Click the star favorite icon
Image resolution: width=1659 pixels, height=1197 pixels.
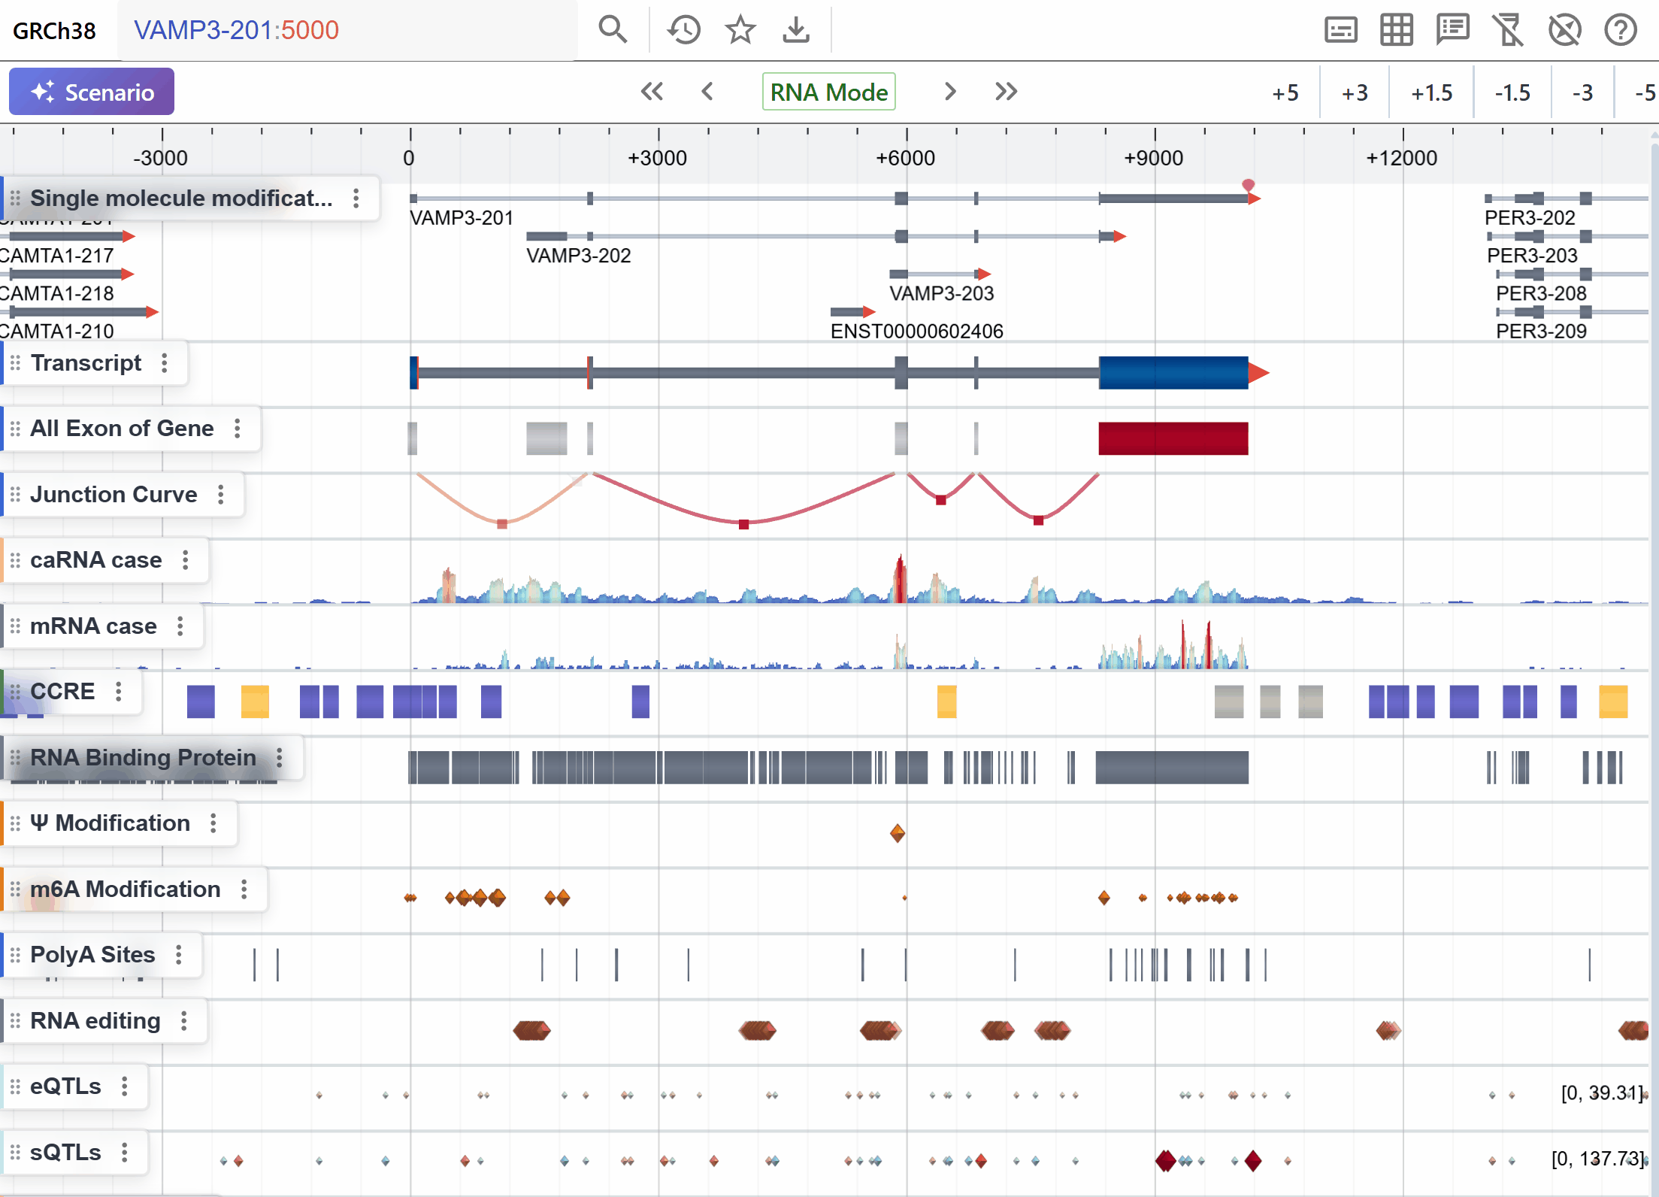click(740, 30)
